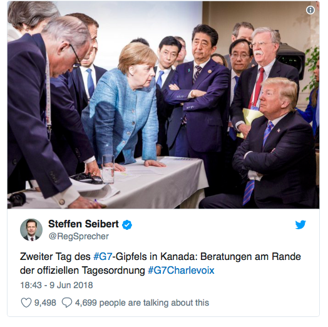Open the Steffen Seibert profile name
Screen dimensions: 328x327
83,224
